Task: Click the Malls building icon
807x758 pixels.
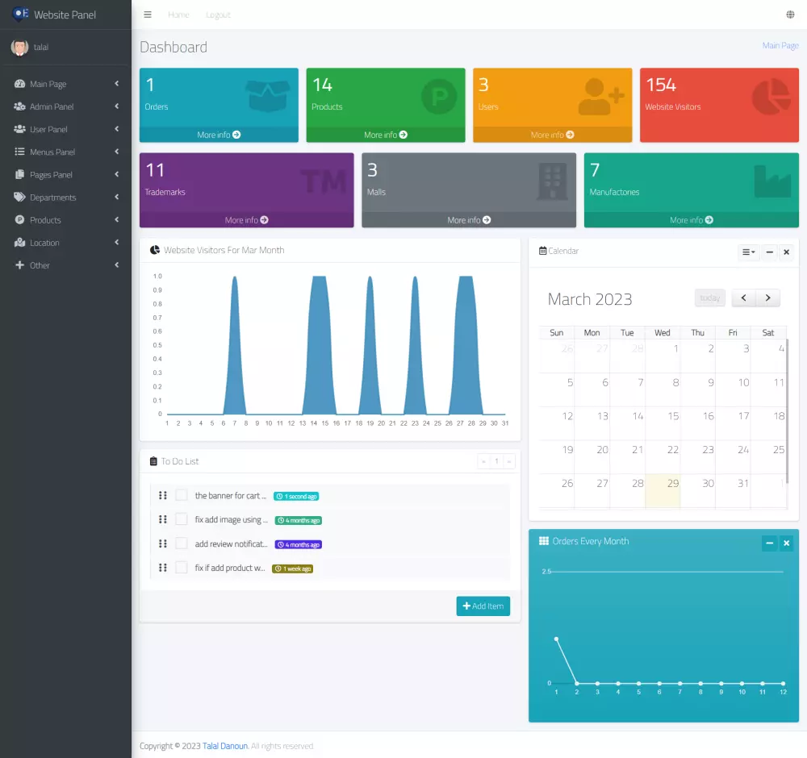Action: (552, 181)
